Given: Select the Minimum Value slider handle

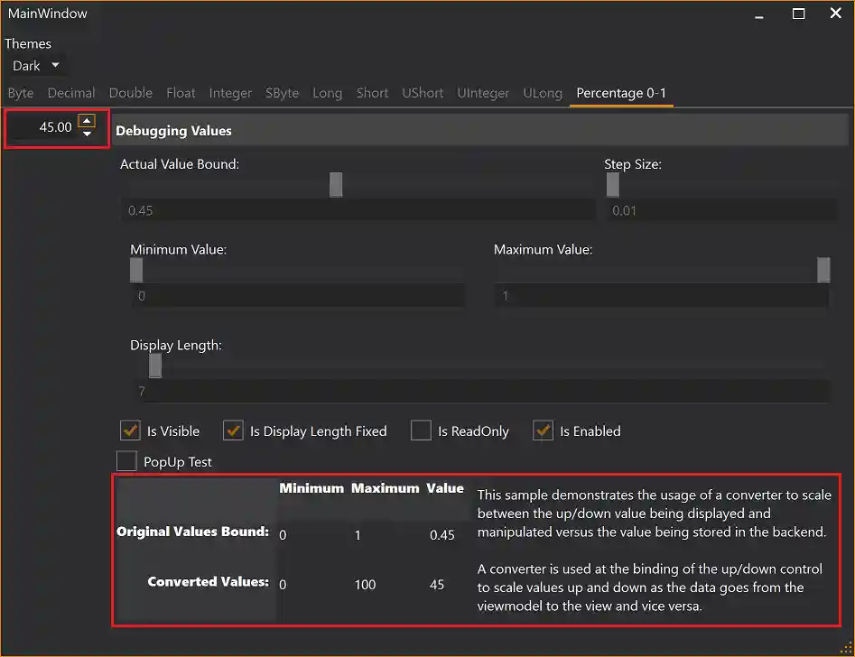Looking at the screenshot, I should (x=135, y=269).
